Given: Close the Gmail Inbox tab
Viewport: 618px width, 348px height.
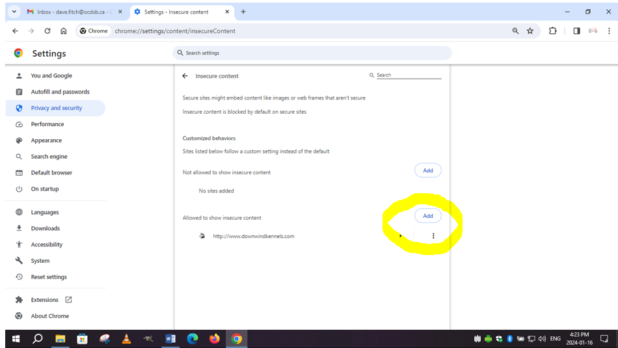Looking at the screenshot, I should [x=120, y=12].
